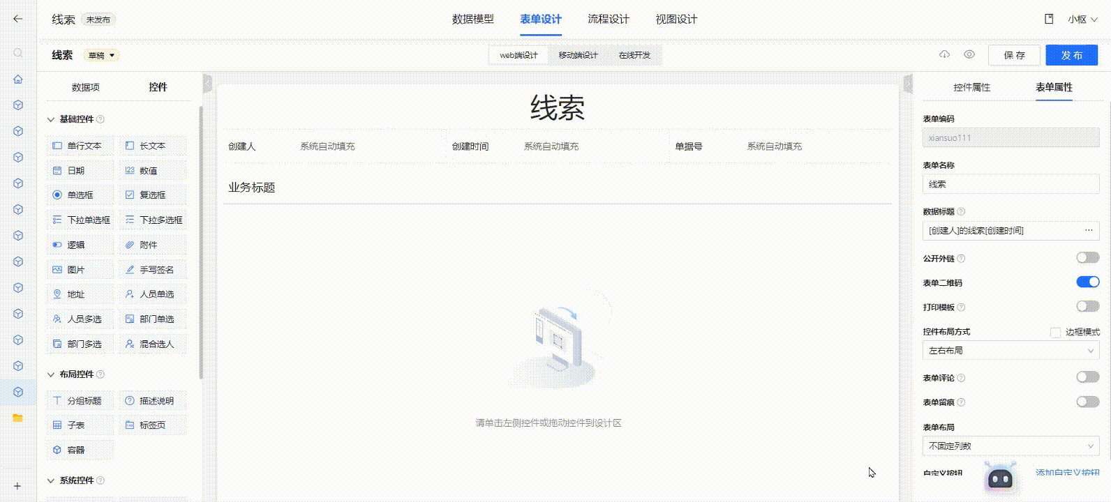
Task: Open the chatbot robot assistant icon
Action: 1000,478
